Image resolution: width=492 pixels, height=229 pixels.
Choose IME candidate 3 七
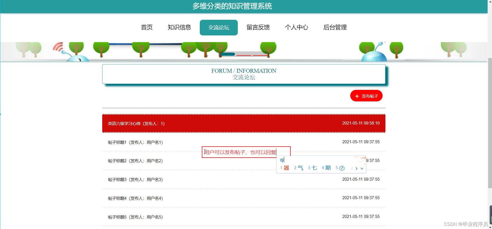(313, 168)
